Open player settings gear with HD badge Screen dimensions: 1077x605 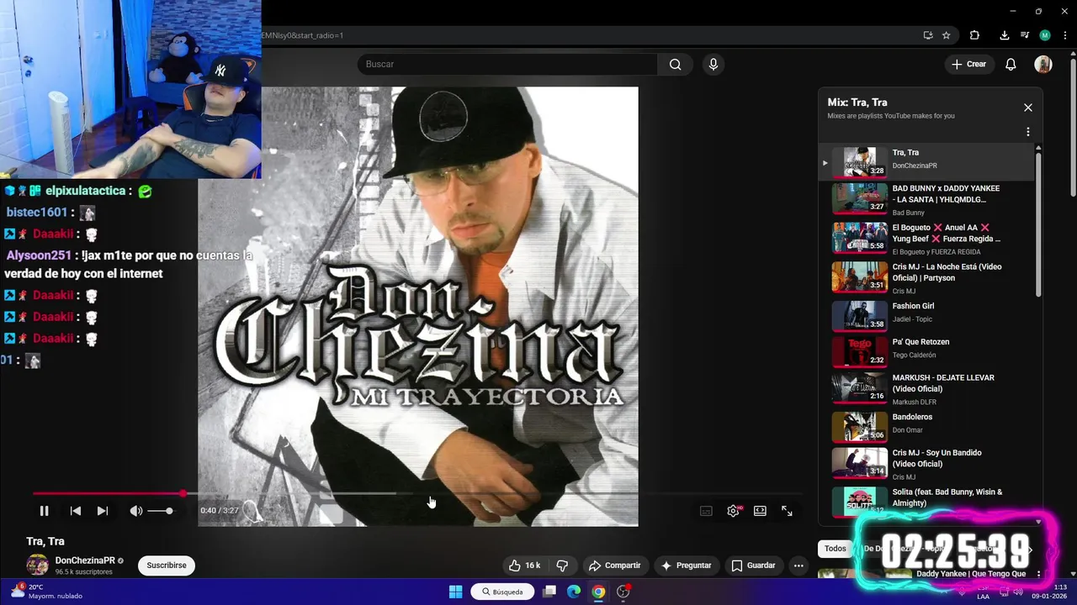click(734, 511)
